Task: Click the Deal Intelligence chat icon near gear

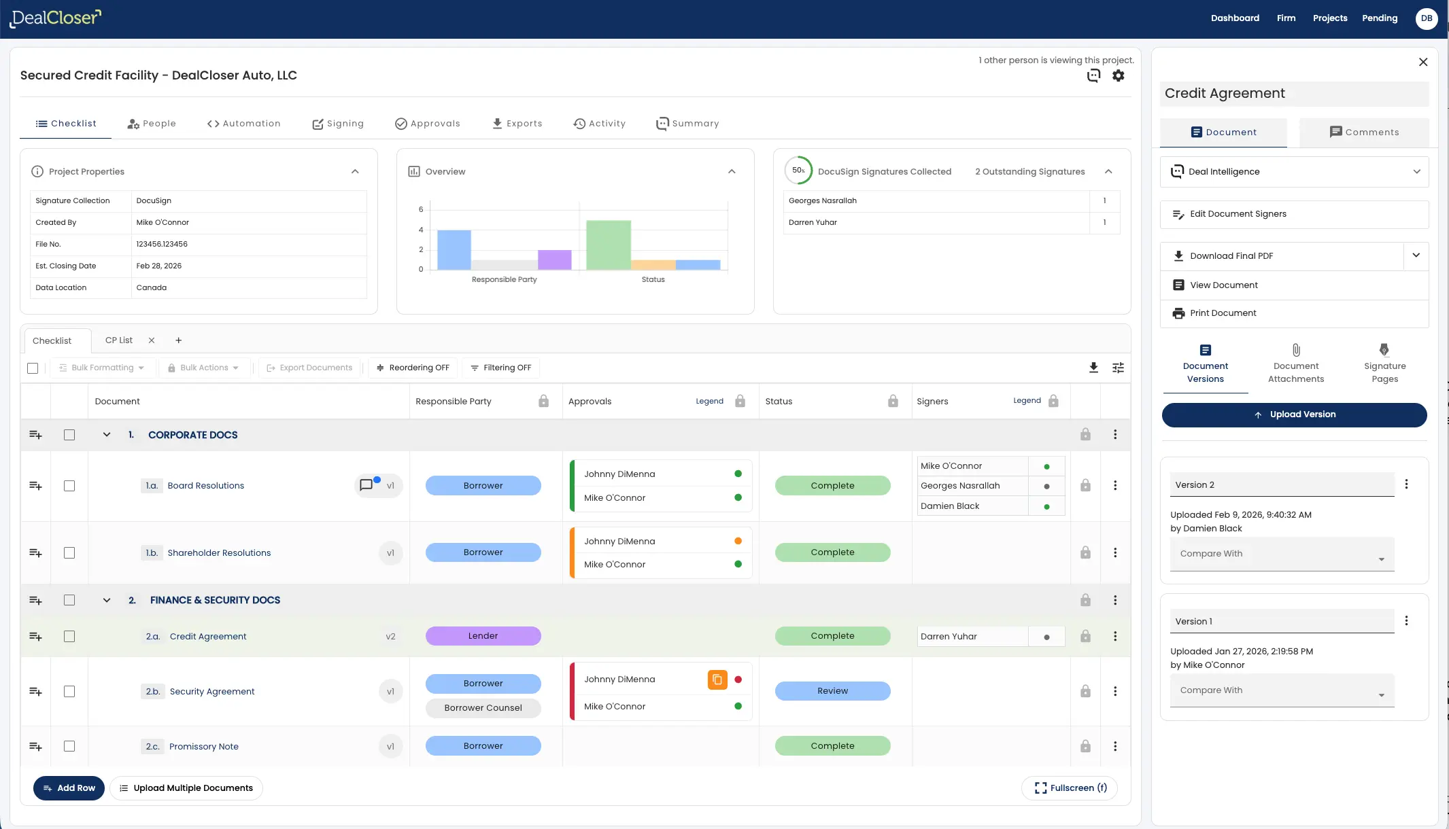Action: click(1093, 75)
